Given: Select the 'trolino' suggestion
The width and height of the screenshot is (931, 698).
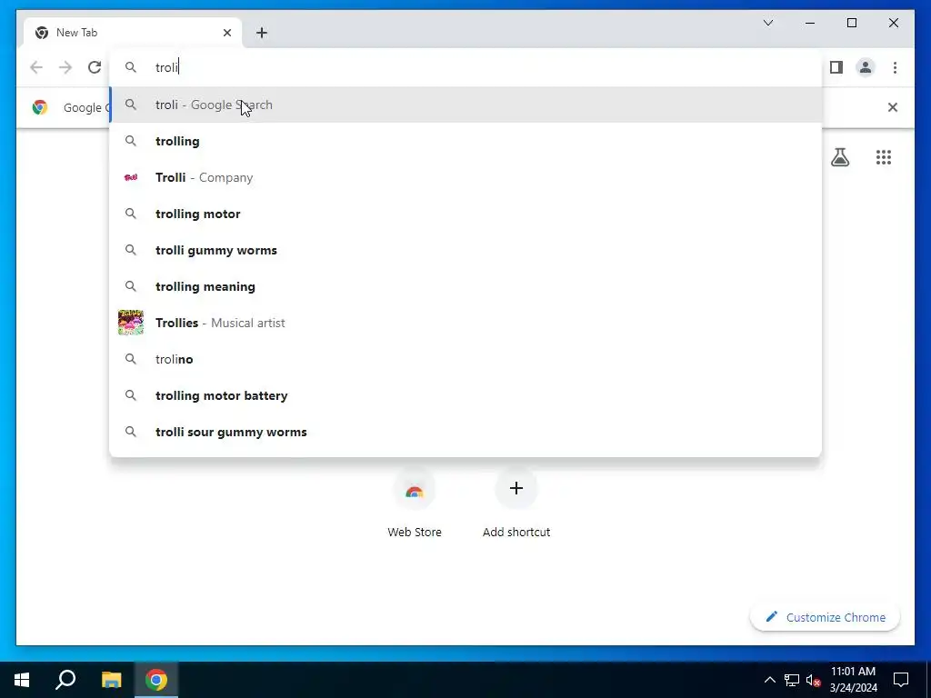Looking at the screenshot, I should click(465, 359).
